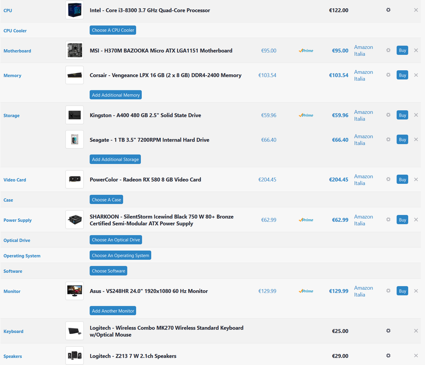425x365 pixels.
Task: Open the Video Card category link
Action: tap(15, 180)
